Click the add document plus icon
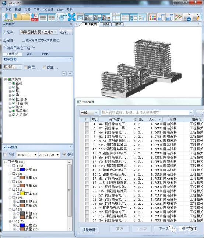204x238 pixels. click(x=187, y=17)
